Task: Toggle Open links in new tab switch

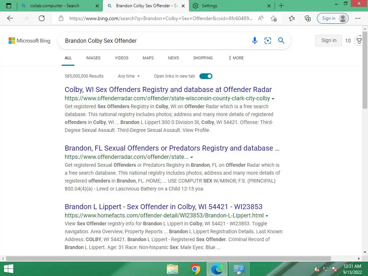Action: 206,76
